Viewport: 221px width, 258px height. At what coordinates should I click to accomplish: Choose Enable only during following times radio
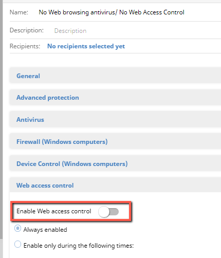(x=17, y=244)
